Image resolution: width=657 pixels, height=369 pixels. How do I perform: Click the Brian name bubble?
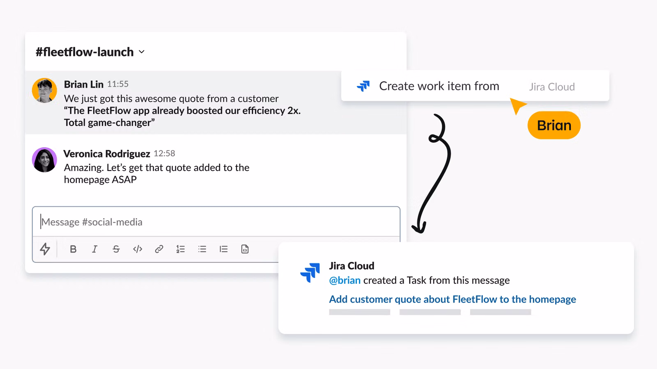[x=554, y=125]
